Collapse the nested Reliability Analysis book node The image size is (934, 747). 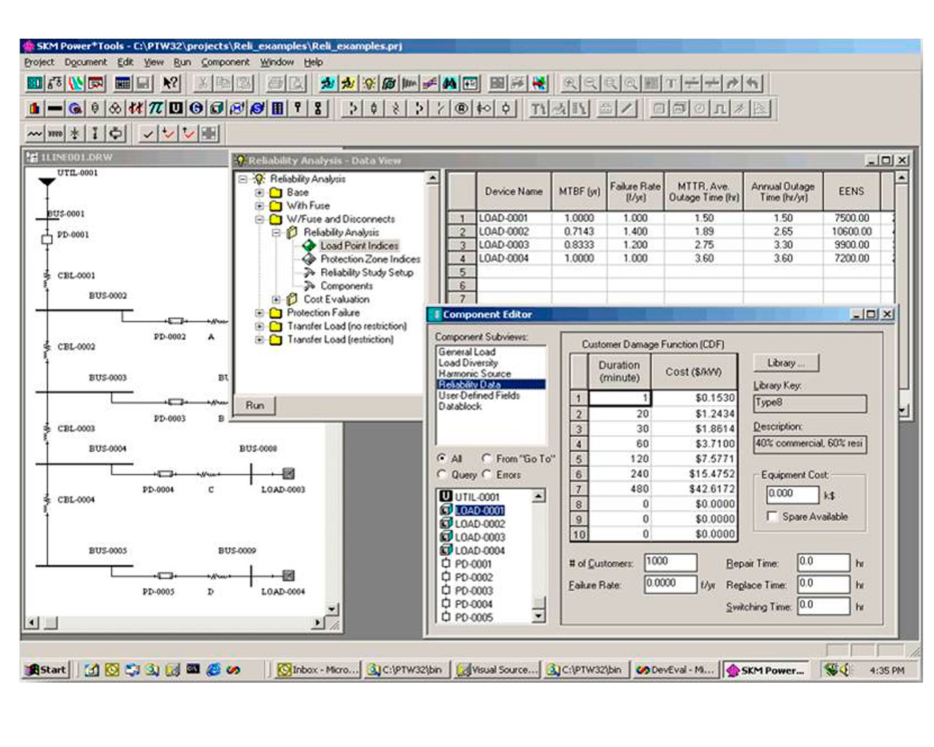[276, 233]
